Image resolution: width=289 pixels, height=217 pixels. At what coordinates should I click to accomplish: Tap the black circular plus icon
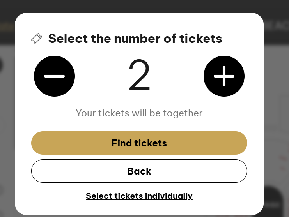pos(224,76)
